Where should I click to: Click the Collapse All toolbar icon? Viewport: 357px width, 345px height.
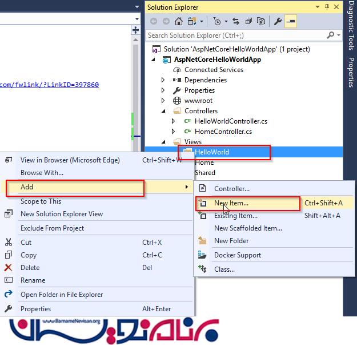(x=248, y=22)
